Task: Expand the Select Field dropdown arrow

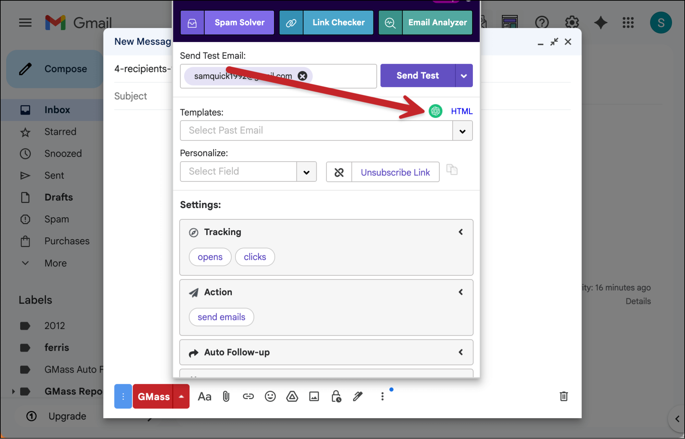Action: click(x=307, y=172)
